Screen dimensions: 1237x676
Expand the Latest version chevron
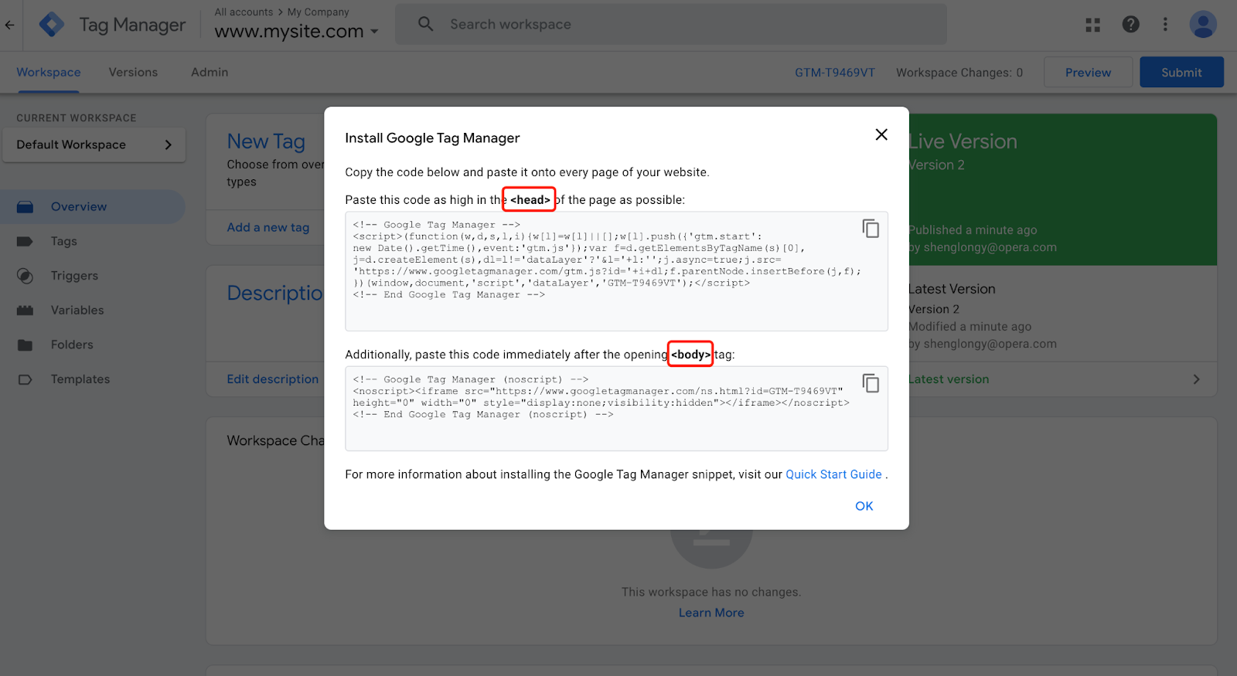(1196, 379)
